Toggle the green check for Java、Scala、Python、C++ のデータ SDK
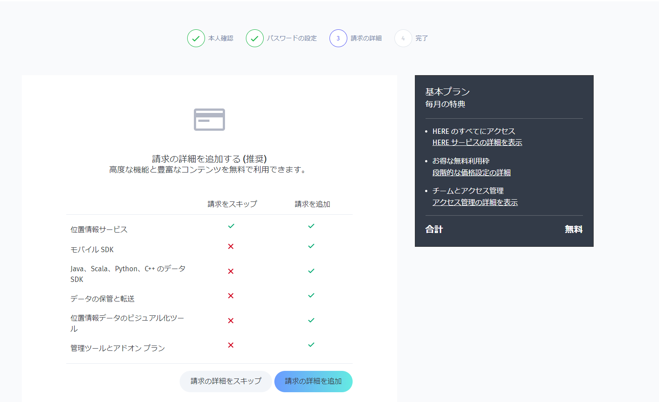Viewport: 659px width, 402px height. tap(311, 270)
